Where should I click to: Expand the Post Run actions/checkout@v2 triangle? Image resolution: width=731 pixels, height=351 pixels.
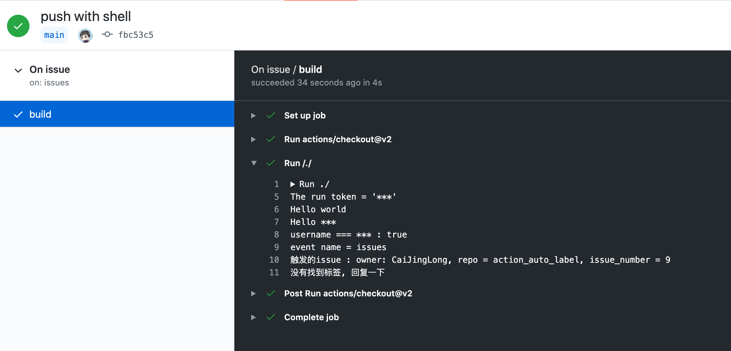point(253,294)
